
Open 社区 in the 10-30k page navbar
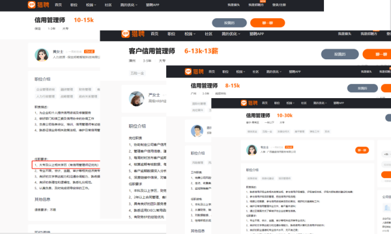click(304, 103)
